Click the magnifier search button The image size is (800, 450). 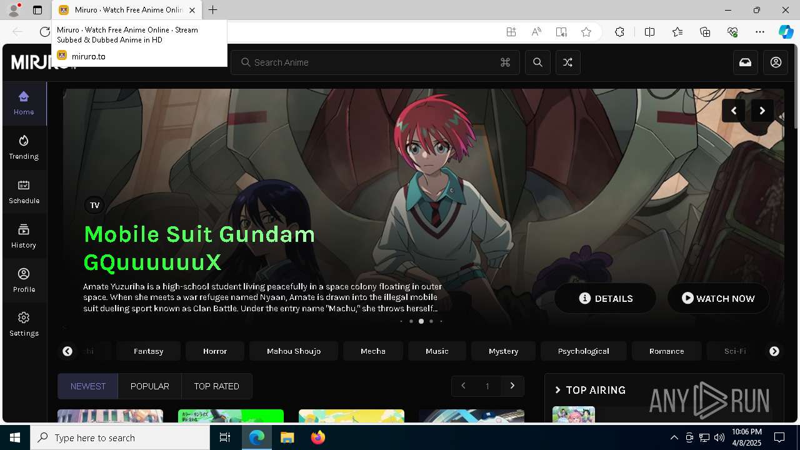[537, 62]
